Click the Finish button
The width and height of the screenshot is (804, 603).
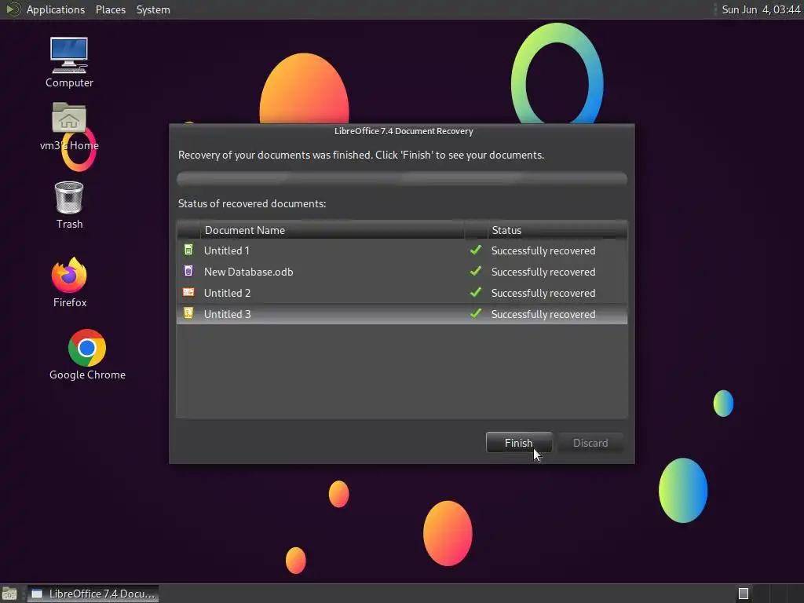coord(519,443)
